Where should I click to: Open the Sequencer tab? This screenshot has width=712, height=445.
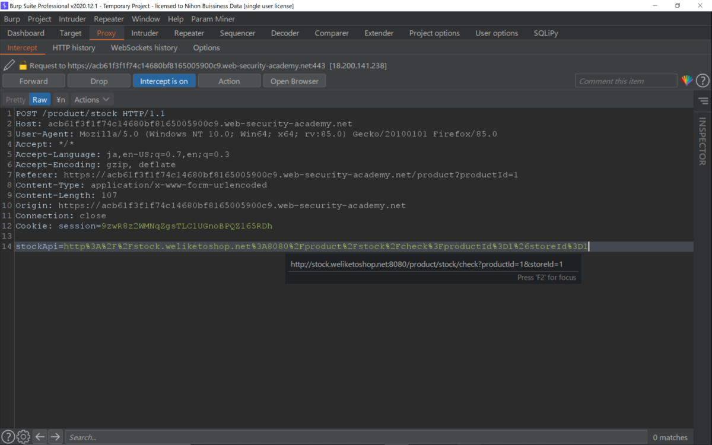[237, 33]
